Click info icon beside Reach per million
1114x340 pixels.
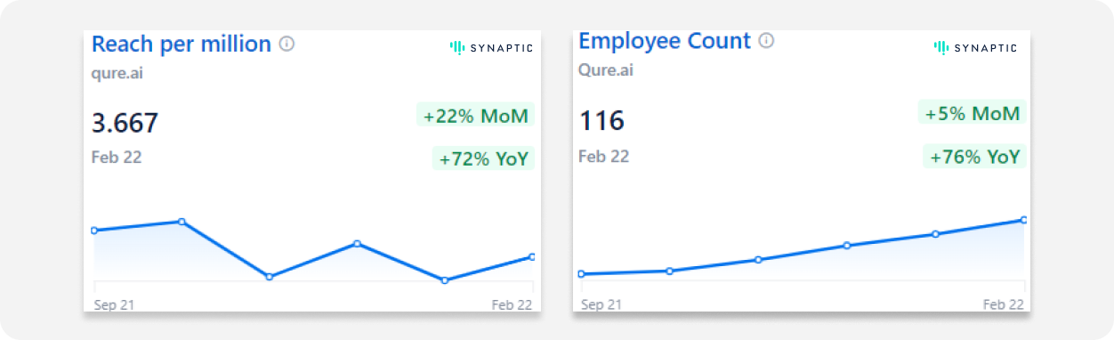point(287,44)
